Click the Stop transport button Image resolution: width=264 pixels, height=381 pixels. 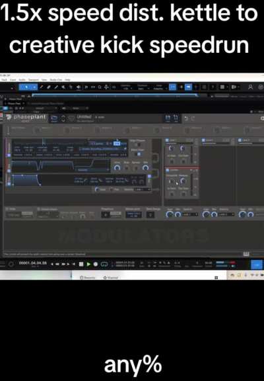pyautogui.click(x=81, y=264)
